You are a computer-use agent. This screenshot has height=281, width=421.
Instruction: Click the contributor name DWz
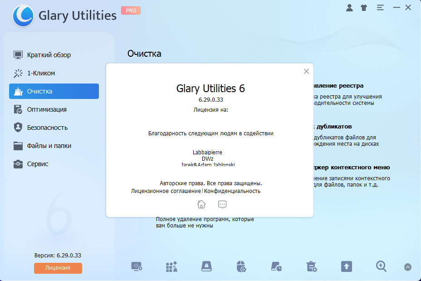(x=207, y=159)
